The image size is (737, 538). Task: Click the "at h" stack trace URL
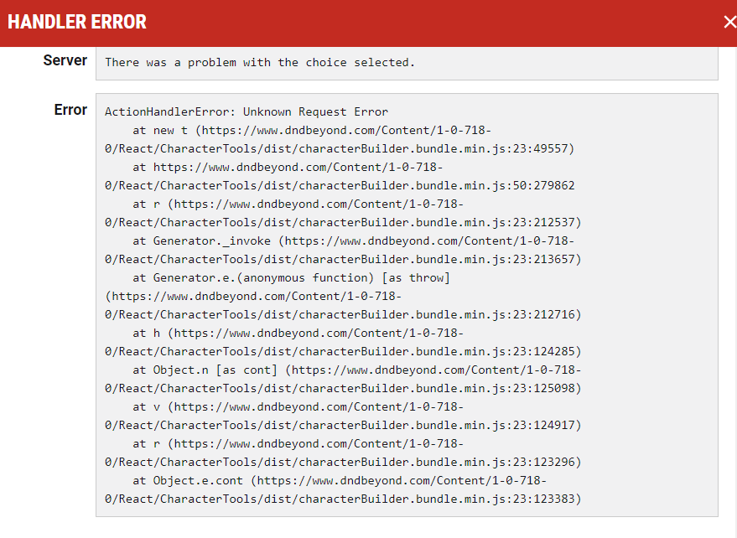point(298,334)
